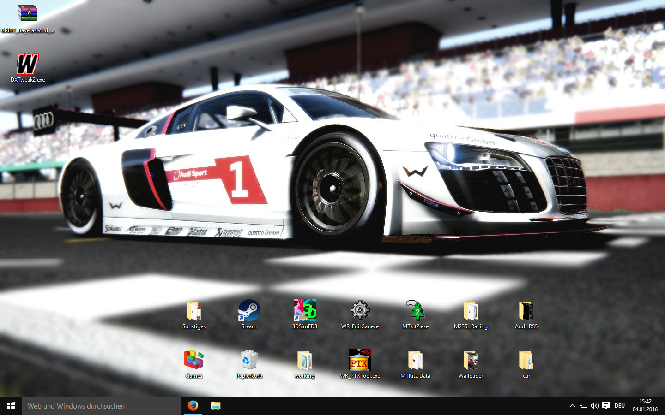Select the WR_PTXTool.exe icon

360,360
